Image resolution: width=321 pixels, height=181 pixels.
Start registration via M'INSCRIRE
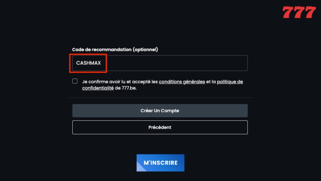point(160,163)
